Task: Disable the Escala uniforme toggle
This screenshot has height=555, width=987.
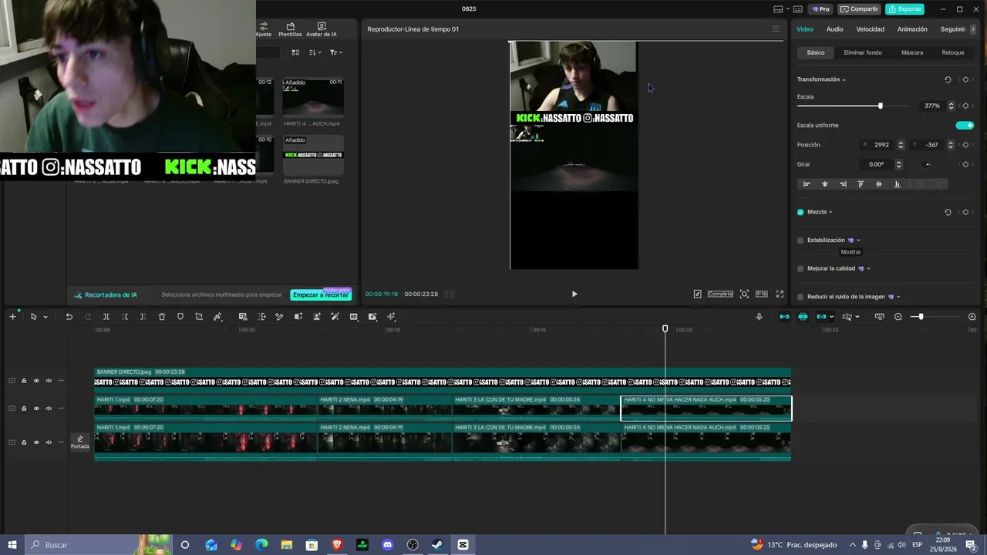Action: 965,125
